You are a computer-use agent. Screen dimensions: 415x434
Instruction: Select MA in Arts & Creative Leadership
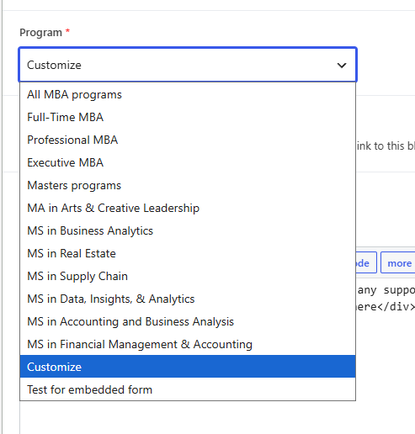pos(188,208)
